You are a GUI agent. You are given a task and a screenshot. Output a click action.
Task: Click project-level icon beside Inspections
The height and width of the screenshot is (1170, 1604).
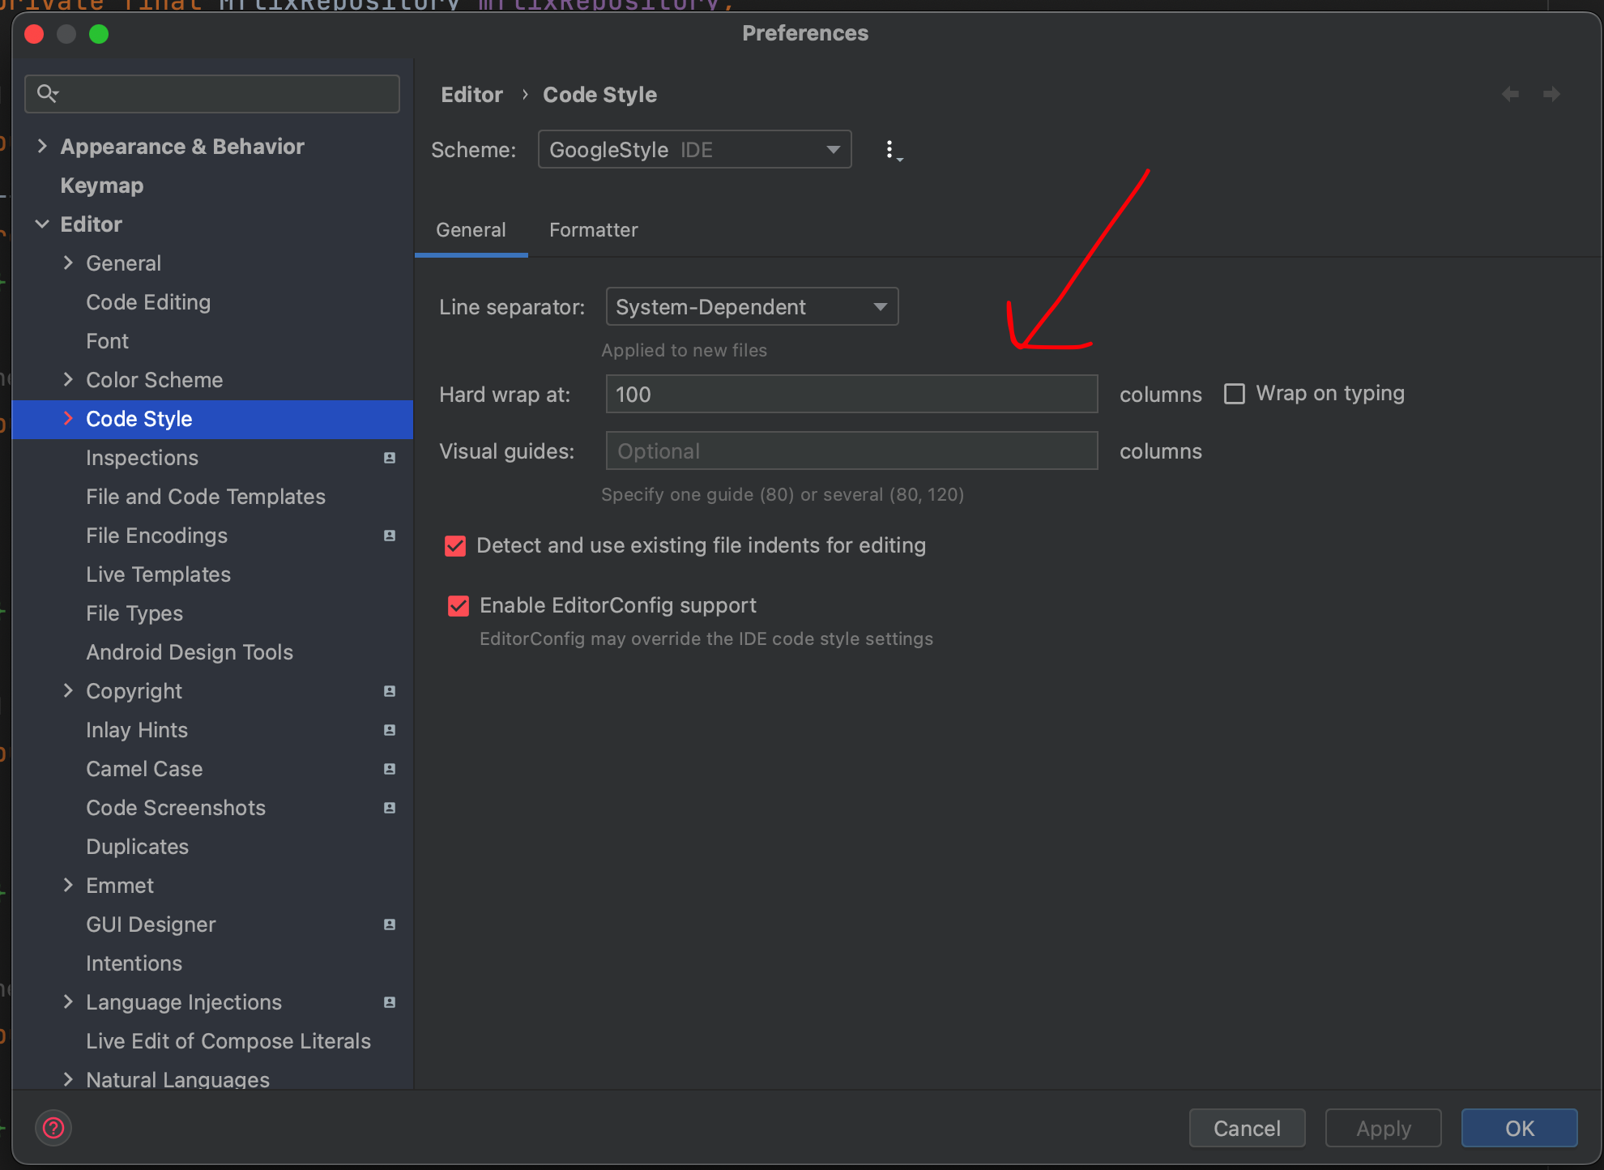click(390, 458)
